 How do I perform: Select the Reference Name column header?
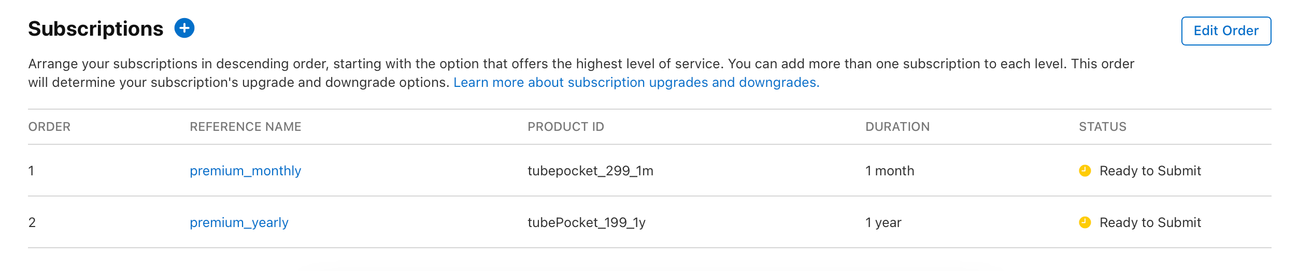coord(246,127)
